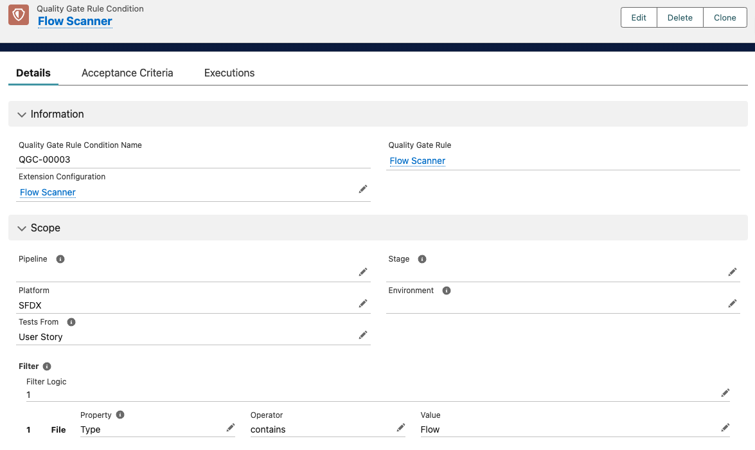The image size is (755, 450).
Task: Edit the Operator contains field pencil
Action: pyautogui.click(x=400, y=428)
